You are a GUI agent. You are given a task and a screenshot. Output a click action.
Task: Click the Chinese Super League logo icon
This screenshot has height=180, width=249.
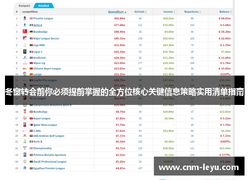(25, 69)
